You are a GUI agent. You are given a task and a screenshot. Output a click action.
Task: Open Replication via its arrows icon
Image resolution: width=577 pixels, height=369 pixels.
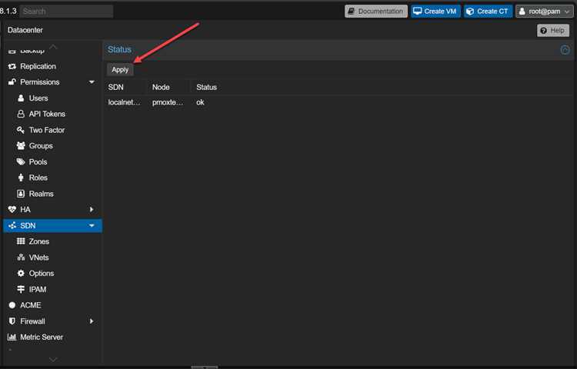[x=12, y=67]
